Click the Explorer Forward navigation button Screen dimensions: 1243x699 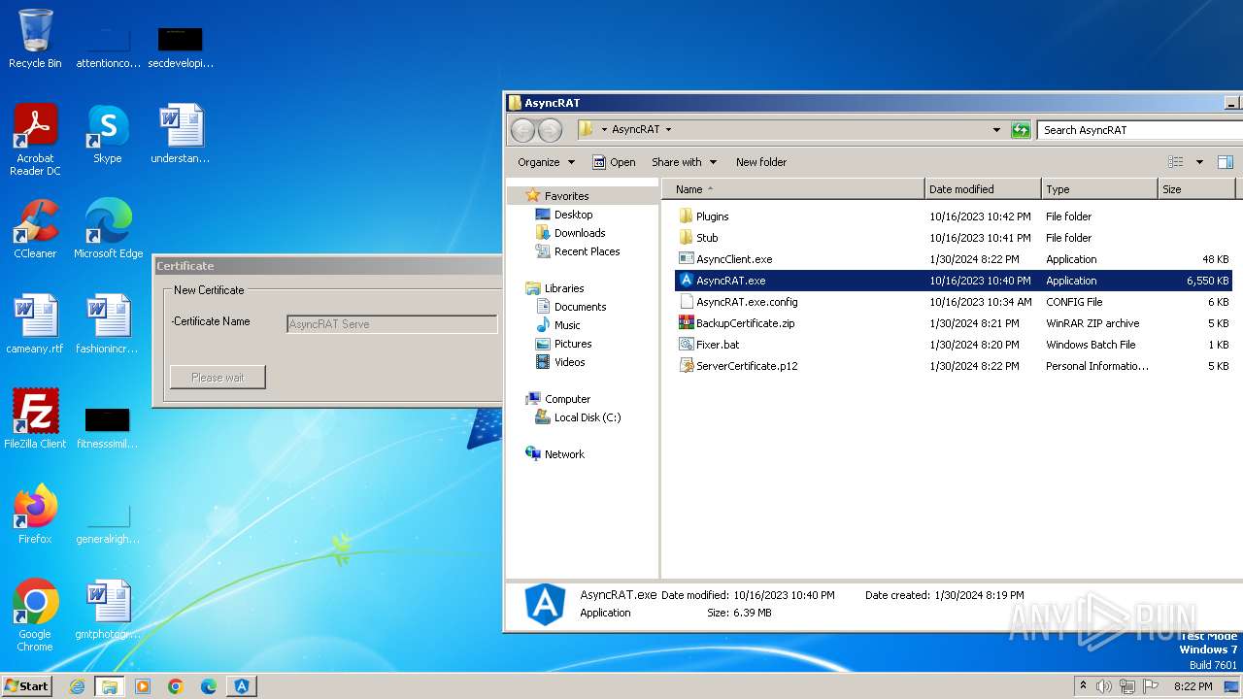[550, 130]
